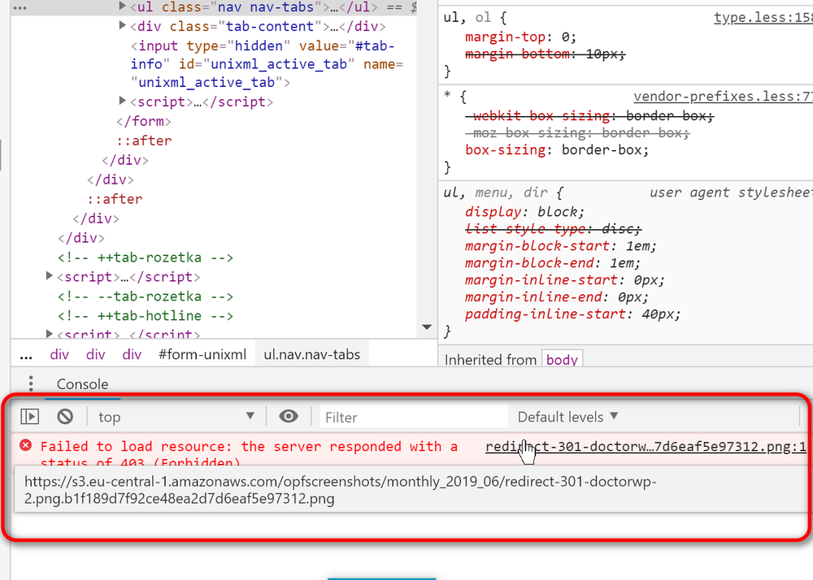Click the breadcrumb ellipsis
Viewport: 813px width, 580px height.
click(26, 355)
